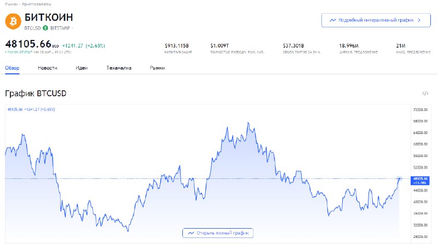
Task: Click the $913.115B market cap value
Action: [177, 45]
